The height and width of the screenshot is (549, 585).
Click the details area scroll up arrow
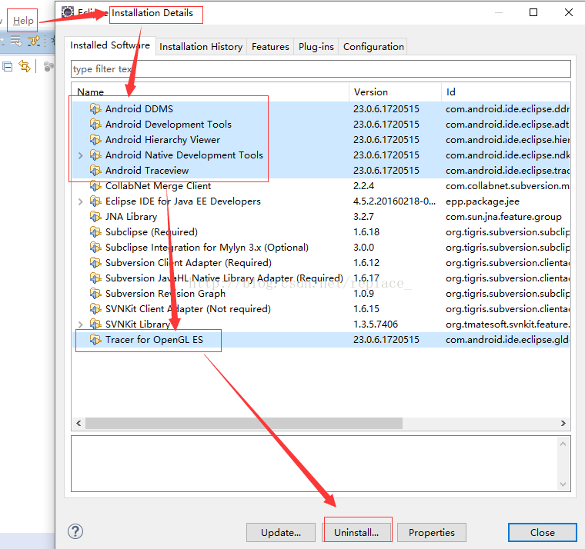pos(563,444)
